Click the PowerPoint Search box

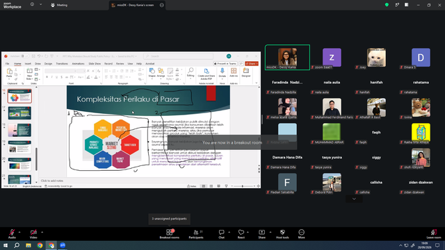(178, 56)
